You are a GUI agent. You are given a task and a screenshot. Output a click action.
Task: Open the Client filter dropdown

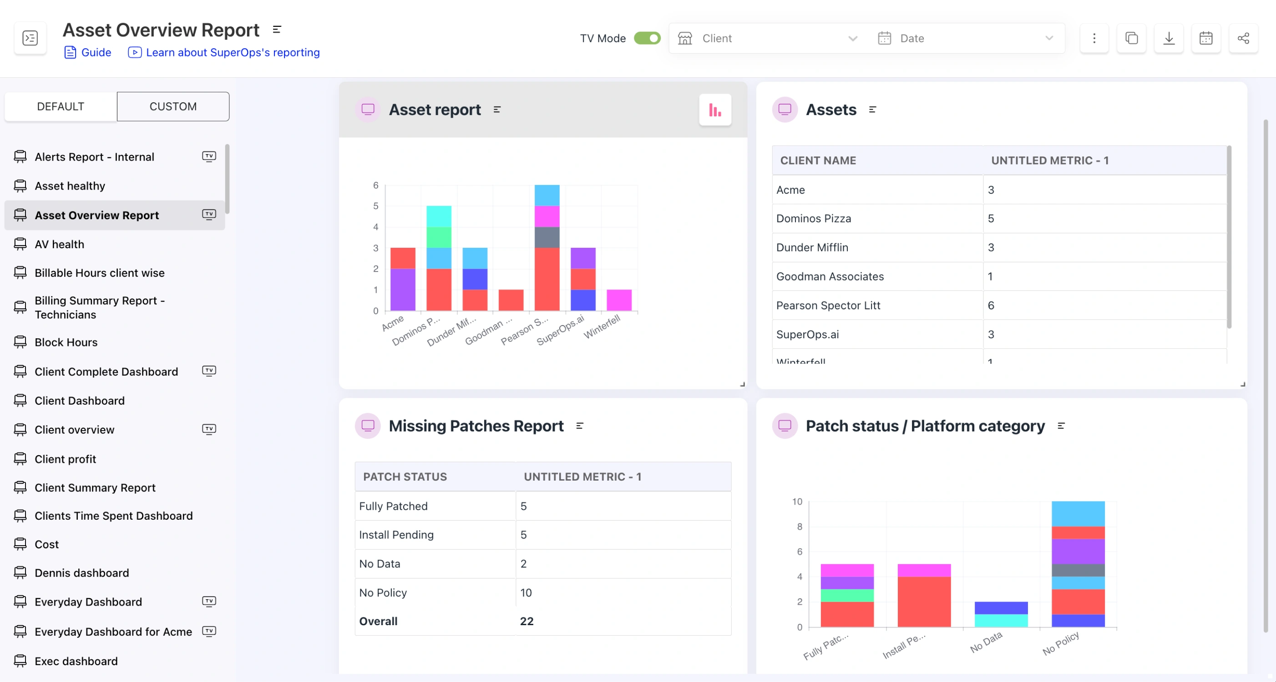[767, 38]
